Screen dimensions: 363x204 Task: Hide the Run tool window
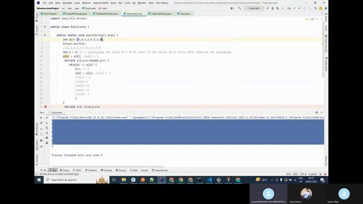click(x=322, y=112)
